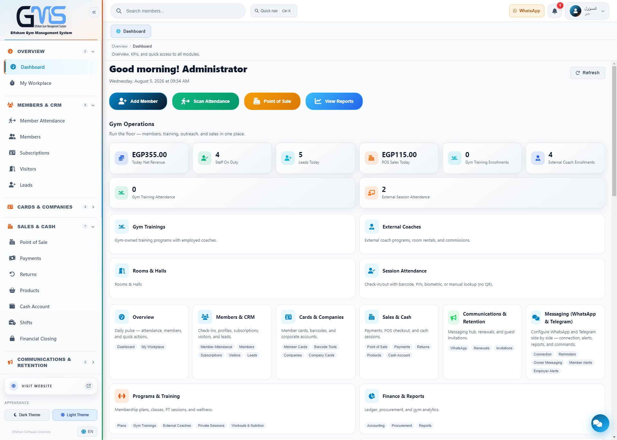
Task: Click the External Coach Enrollments icon
Action: point(538,158)
